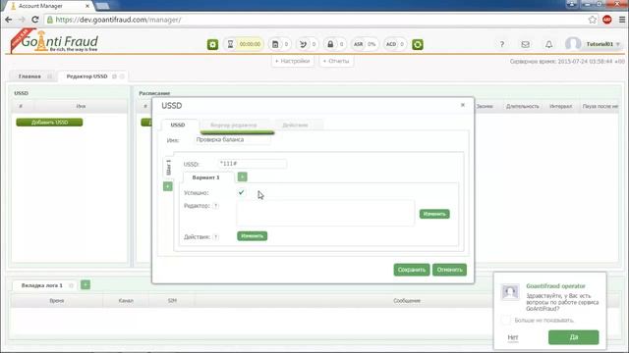Image resolution: width=629 pixels, height=353 pixels.
Task: Add a new step with green plus
Action: (168, 186)
